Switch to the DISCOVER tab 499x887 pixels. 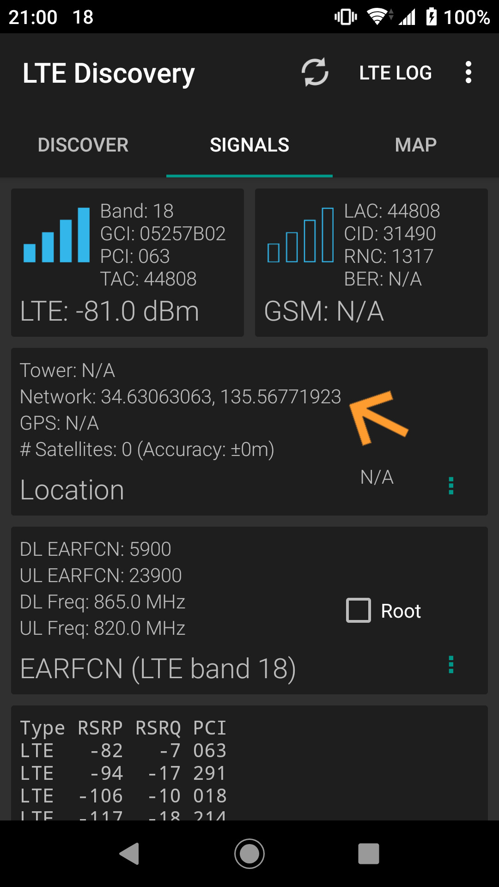click(83, 145)
